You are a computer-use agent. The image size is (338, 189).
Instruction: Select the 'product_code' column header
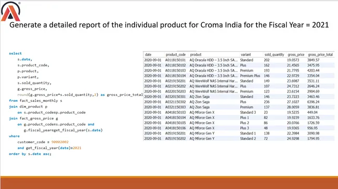tap(175, 55)
